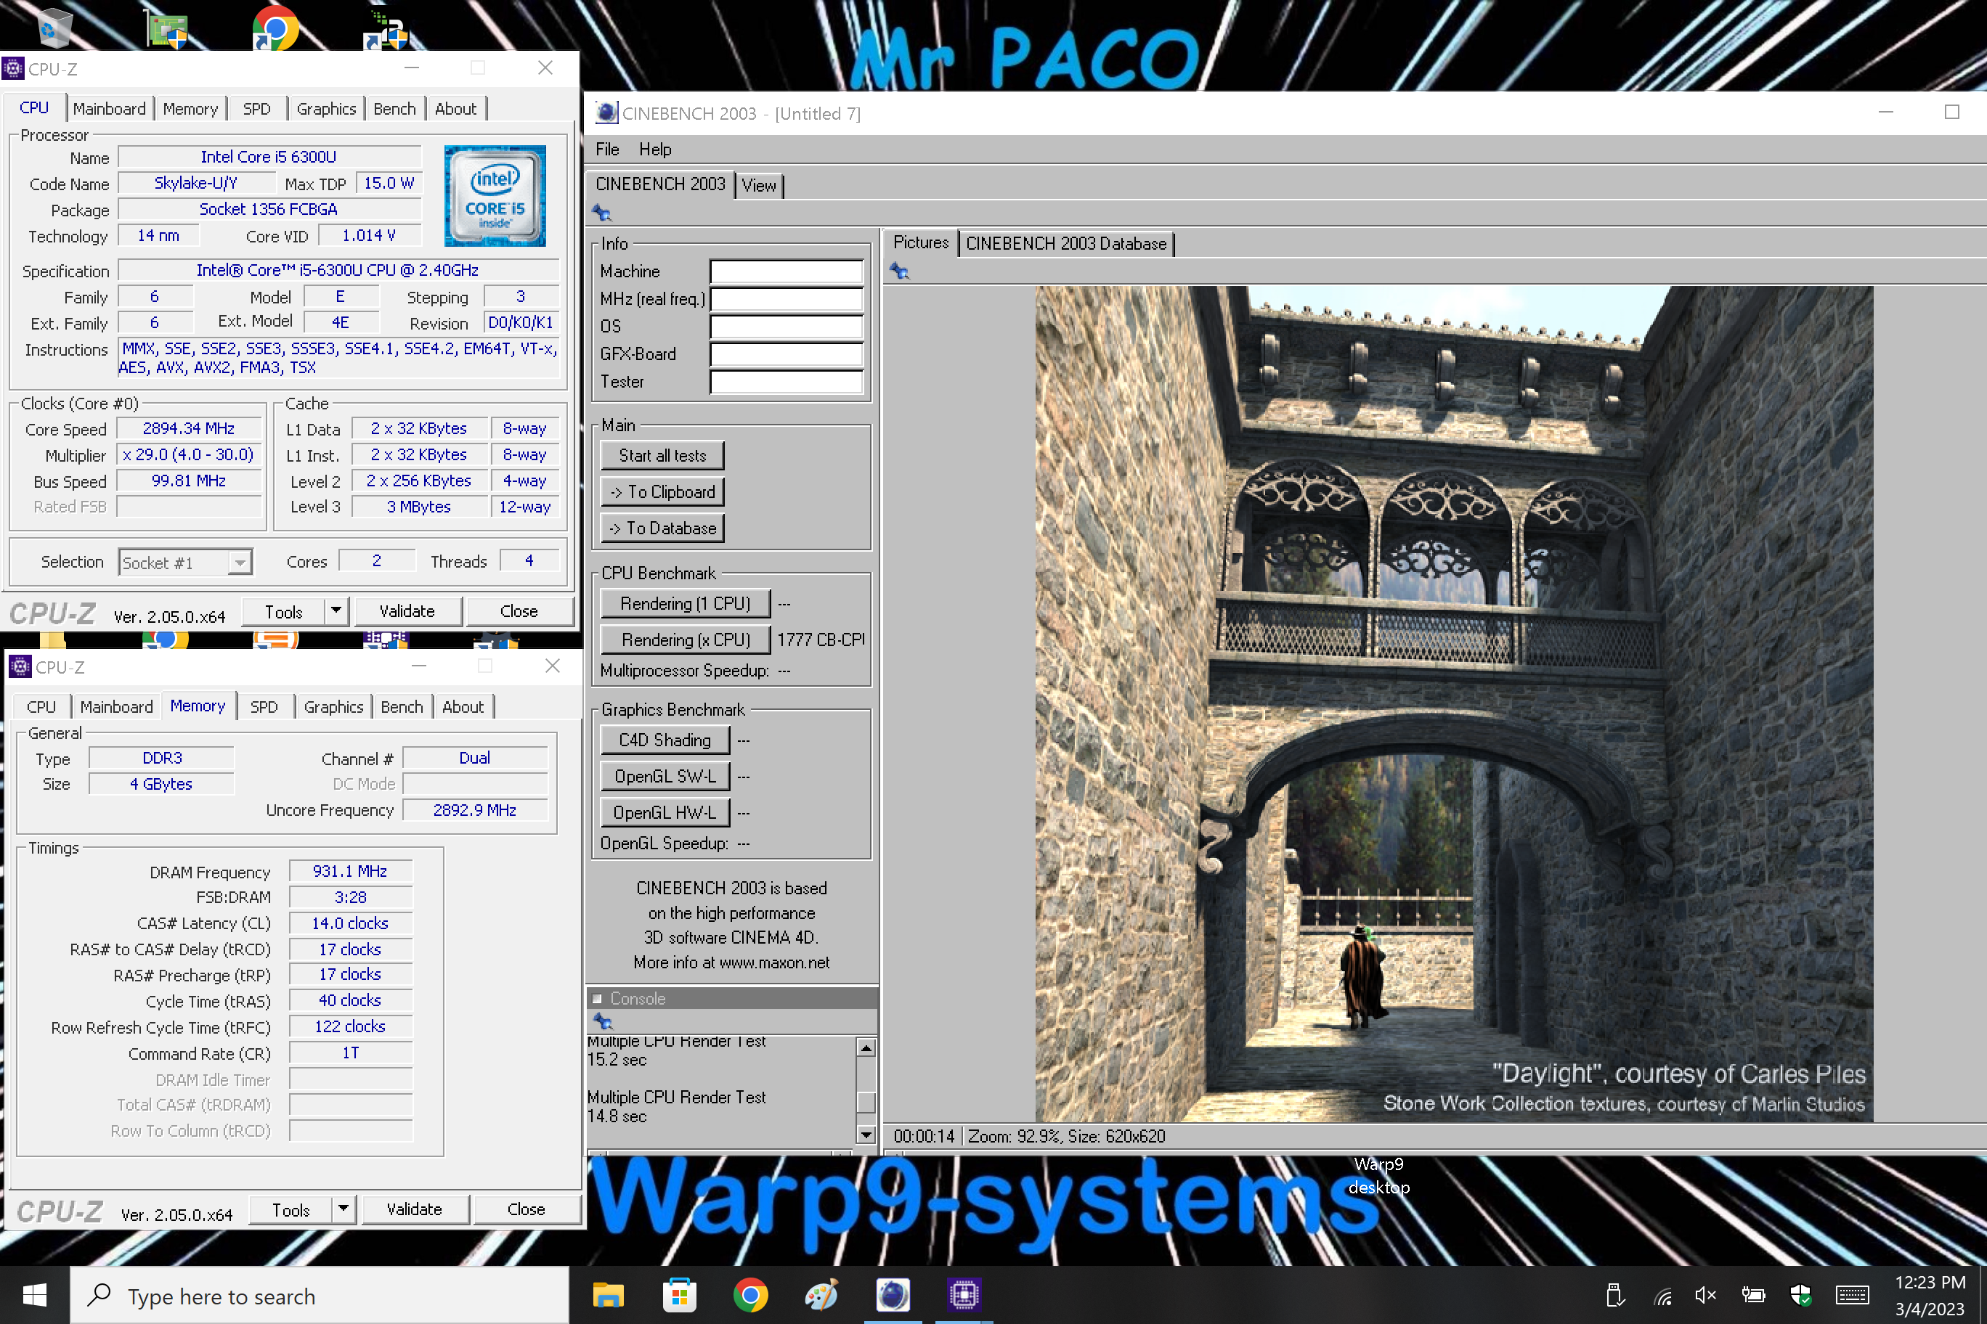1987x1324 pixels.
Task: Expand the Tools arrow in bottom CPU-Z
Action: 343,1209
